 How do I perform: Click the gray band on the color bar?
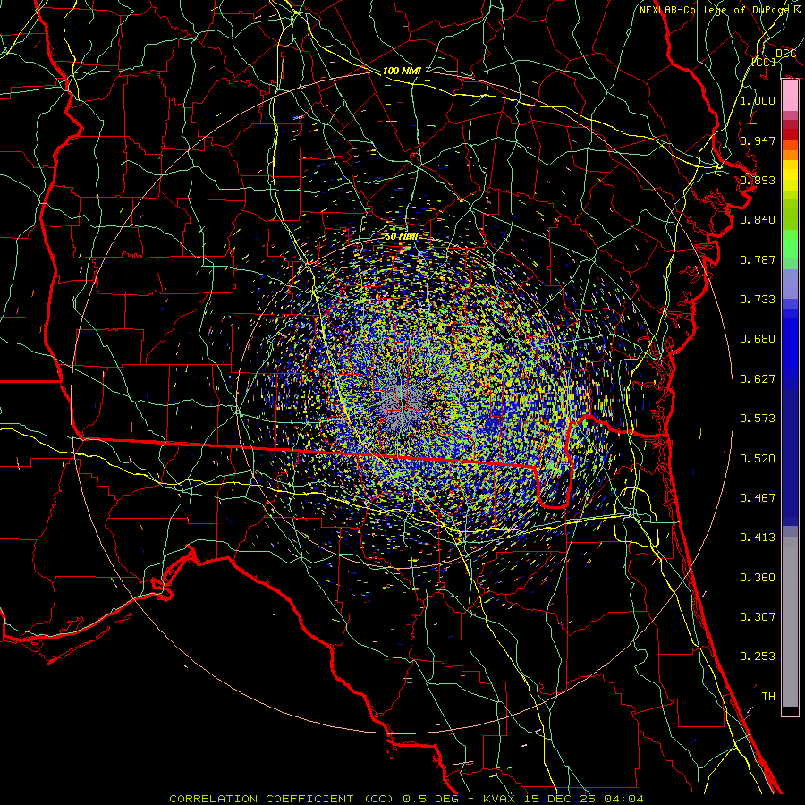pos(790,622)
